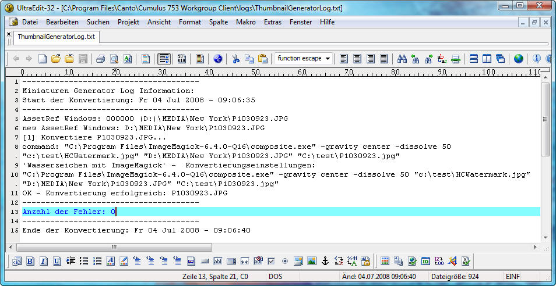This screenshot has width=556, height=286.
Task: Close the file tab panel X
Action: point(9,34)
